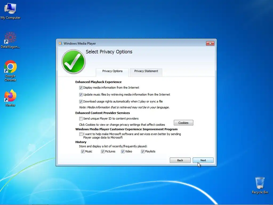Uncheck the Playlists history checkbox

pyautogui.click(x=143, y=152)
